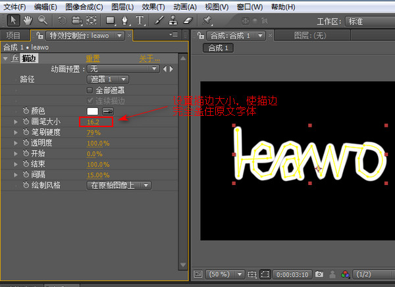The image size is (395, 287).
Task: Open the 动画预置 dropdown
Action: click(x=123, y=68)
